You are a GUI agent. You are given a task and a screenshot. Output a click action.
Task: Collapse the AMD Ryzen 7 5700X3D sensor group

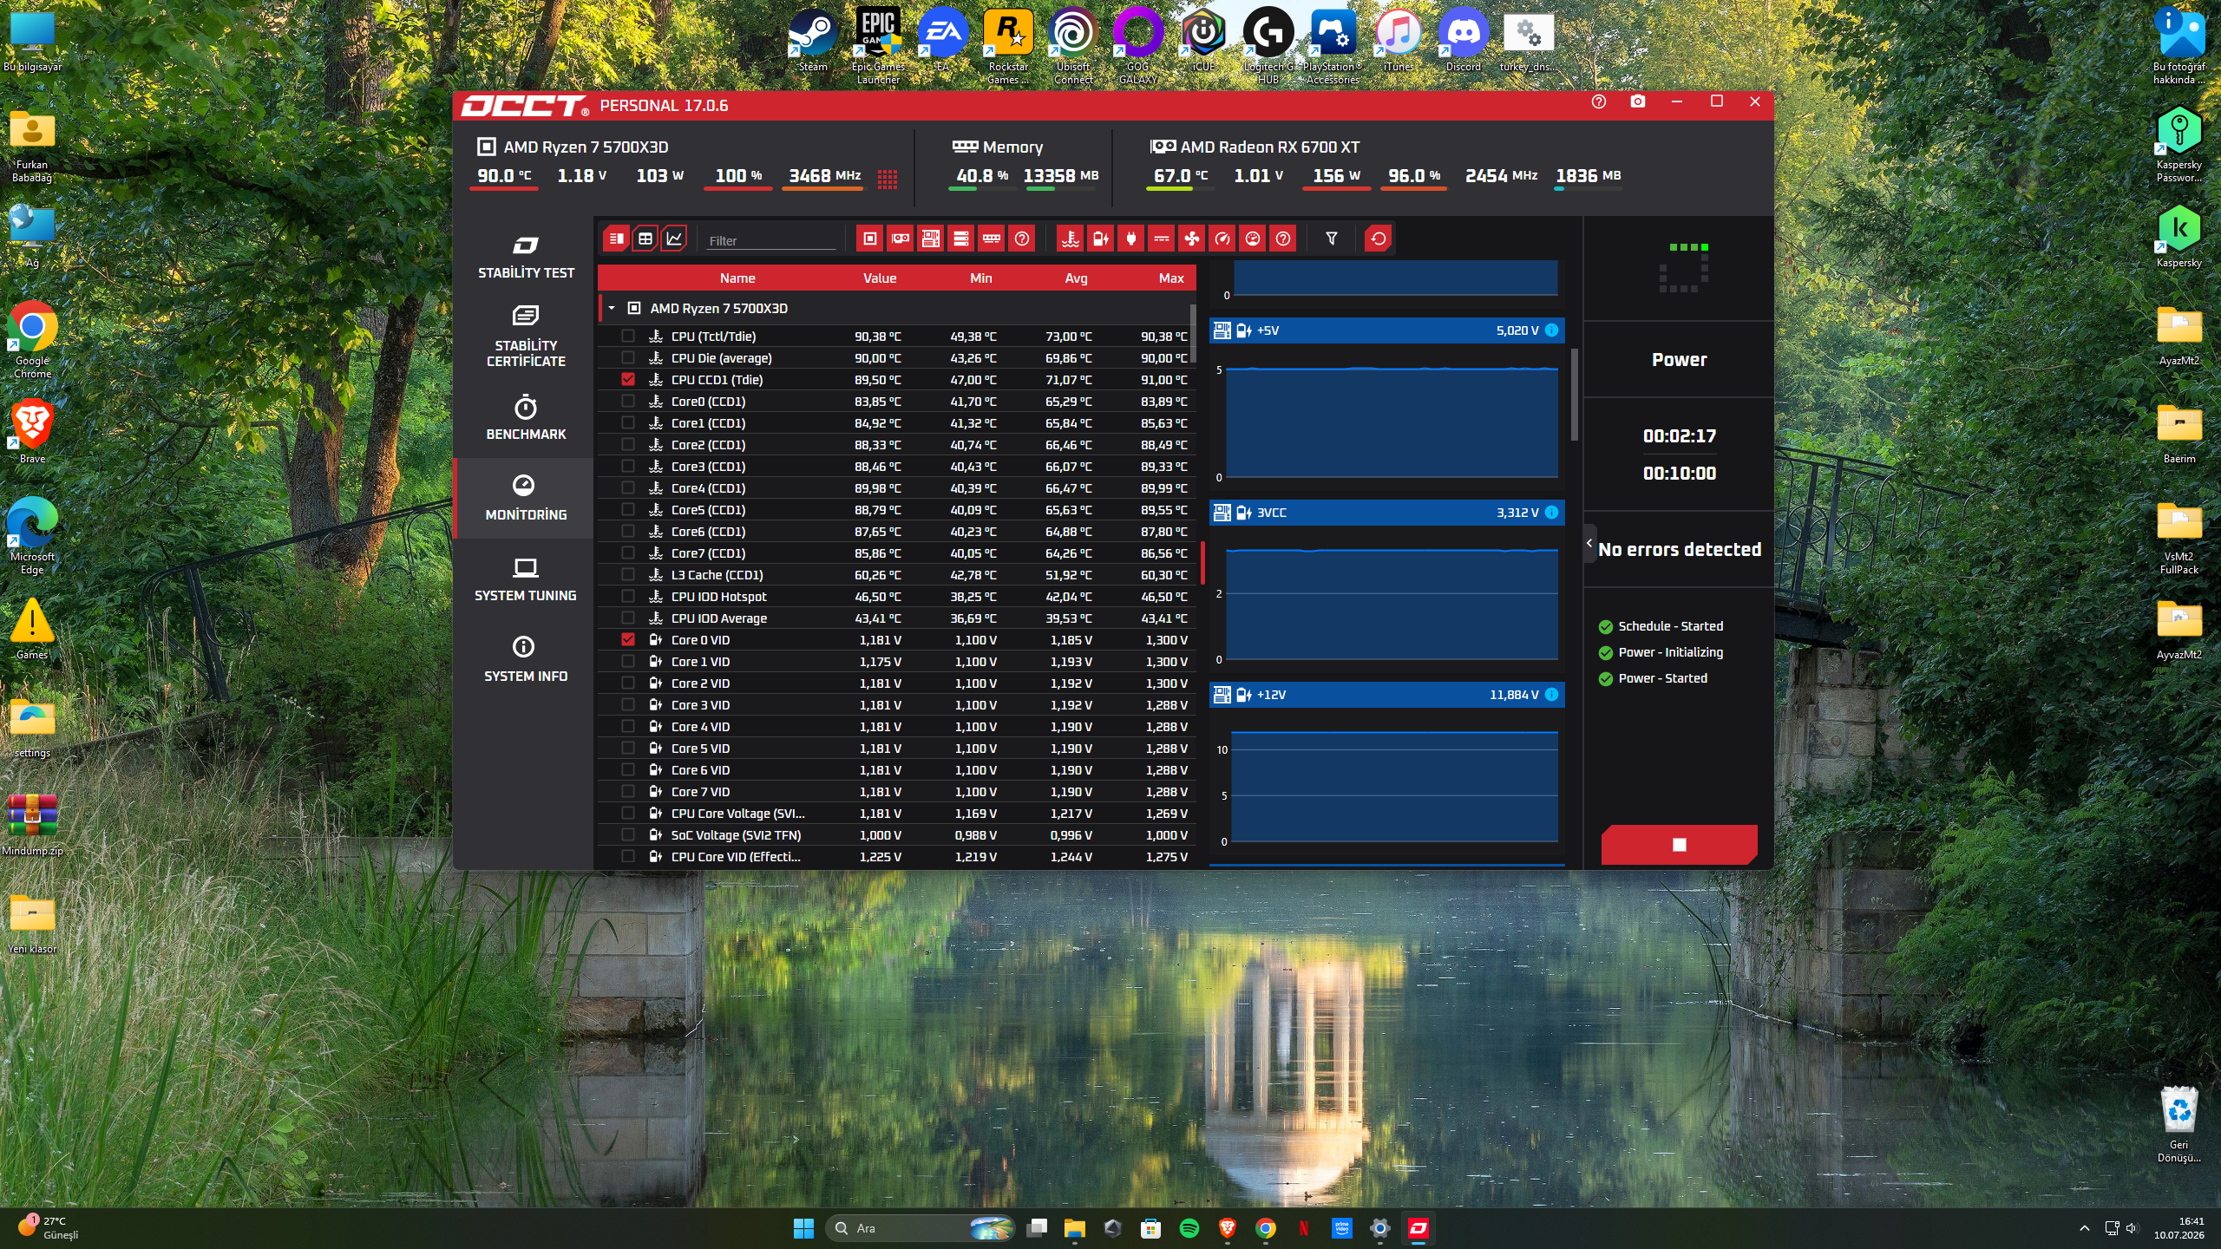612,309
